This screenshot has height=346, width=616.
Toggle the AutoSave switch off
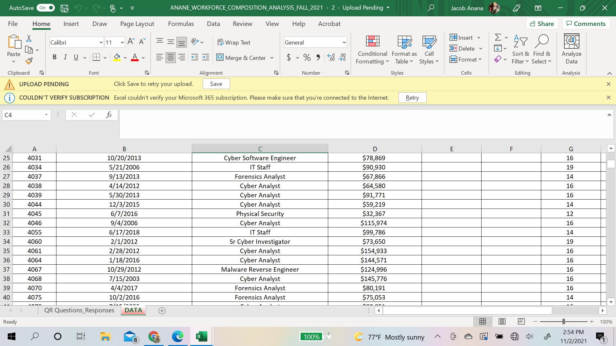[46, 8]
